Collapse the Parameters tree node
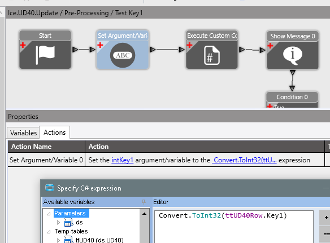 click(49, 214)
